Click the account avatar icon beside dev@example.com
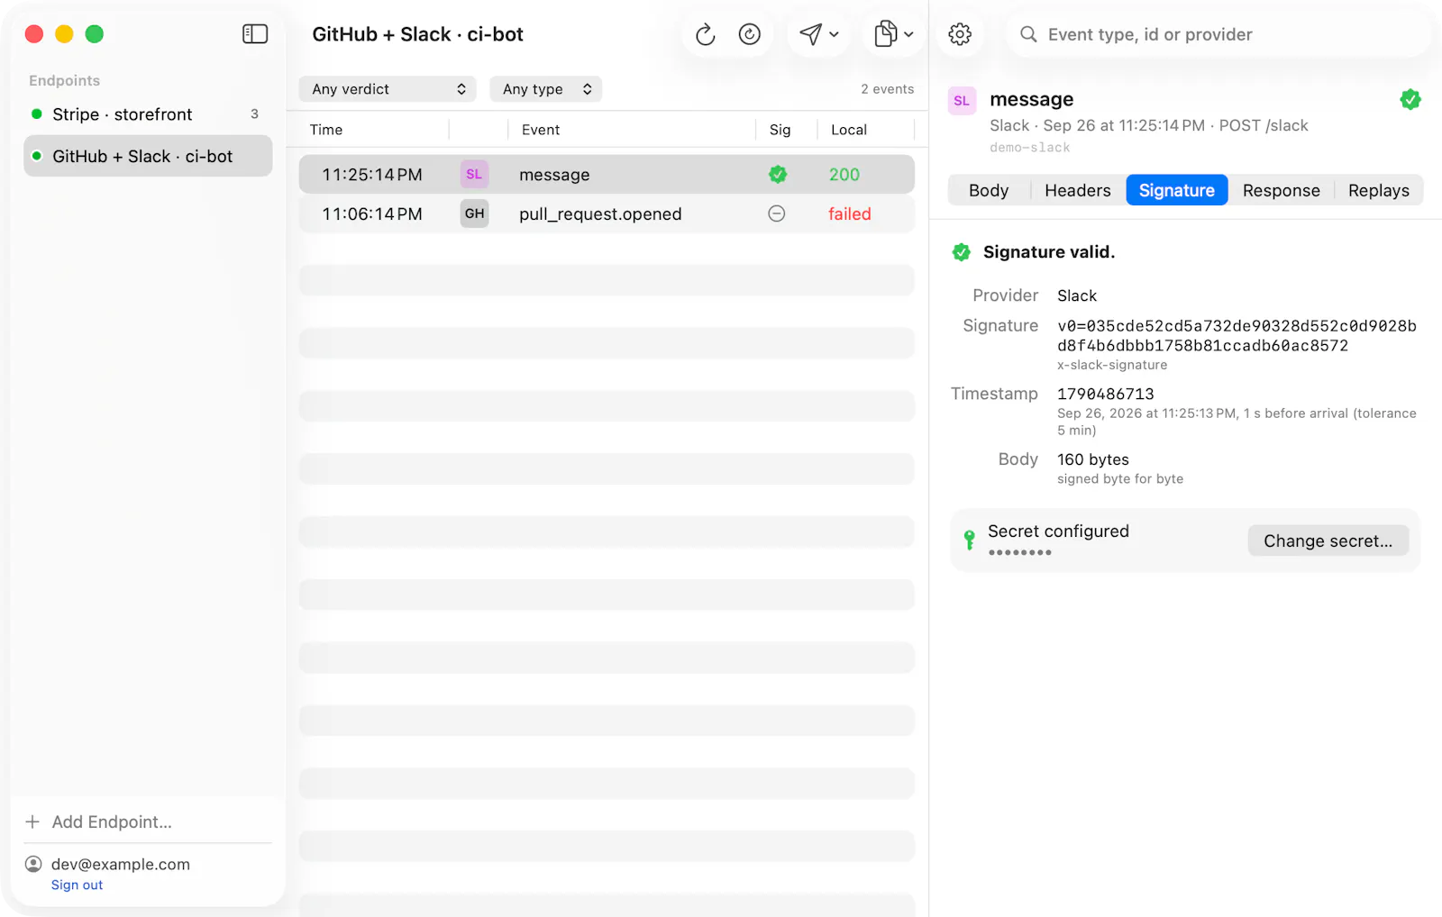1442x917 pixels. tap(33, 864)
